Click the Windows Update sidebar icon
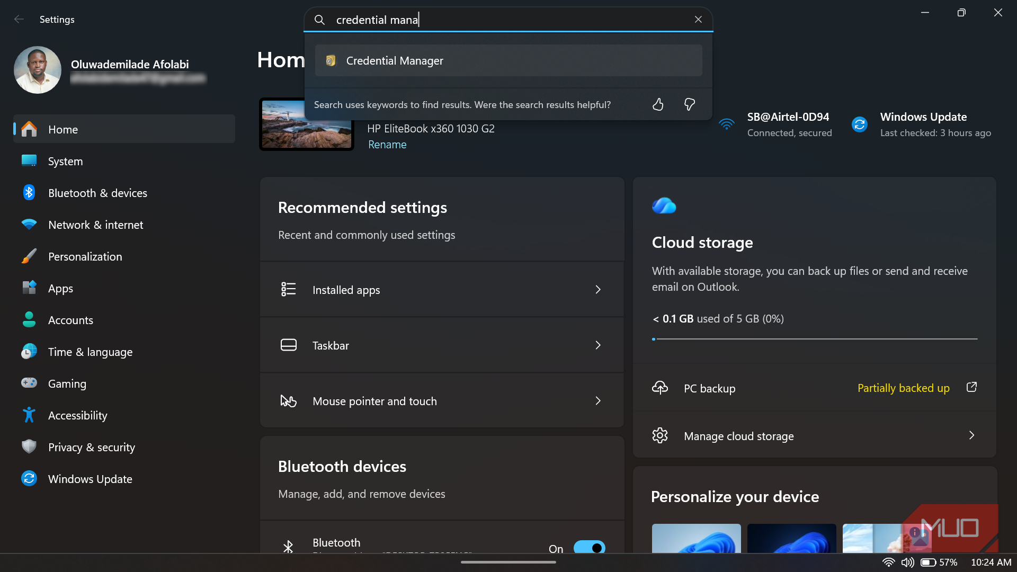Screen dimensions: 1017x572 [x=29, y=478]
